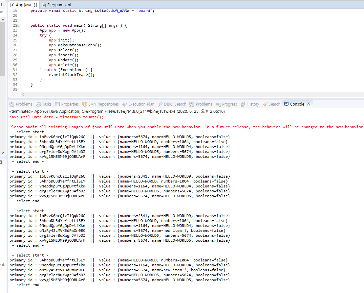364x293 pixels.
Task: Click the Maven icon on Fire/pom.xml tab
Action: [44, 5]
